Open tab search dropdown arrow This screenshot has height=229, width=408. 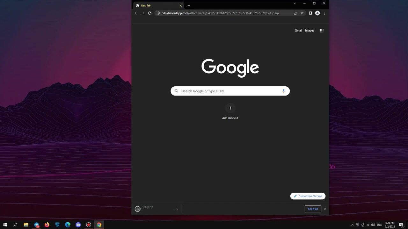(x=295, y=4)
